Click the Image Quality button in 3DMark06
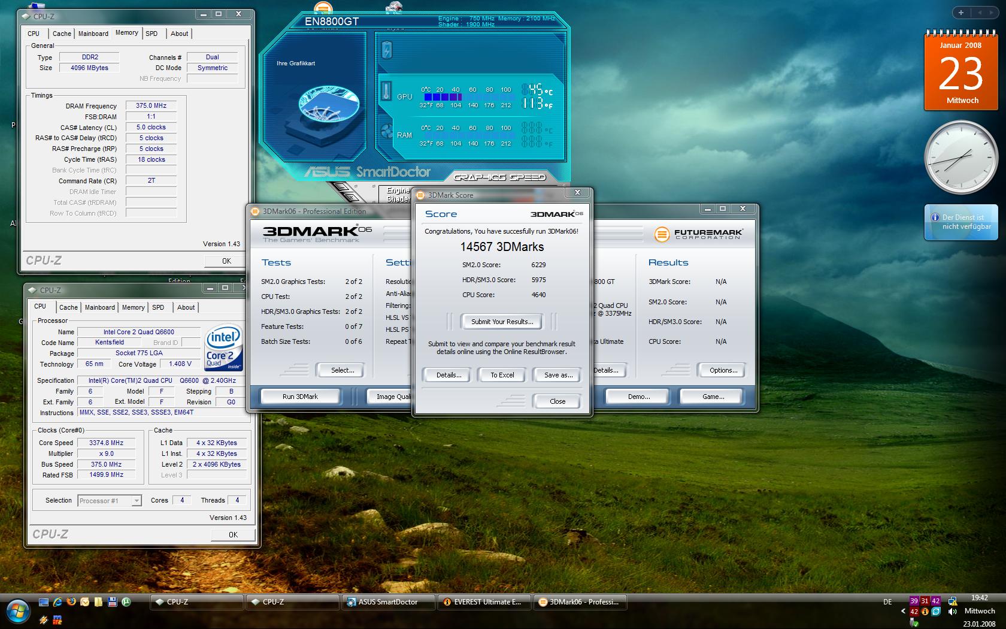Screen dimensions: 1006x629 [390, 397]
